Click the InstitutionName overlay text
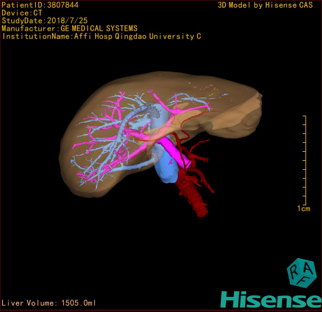Screen dimensions: 322x312 coord(101,36)
